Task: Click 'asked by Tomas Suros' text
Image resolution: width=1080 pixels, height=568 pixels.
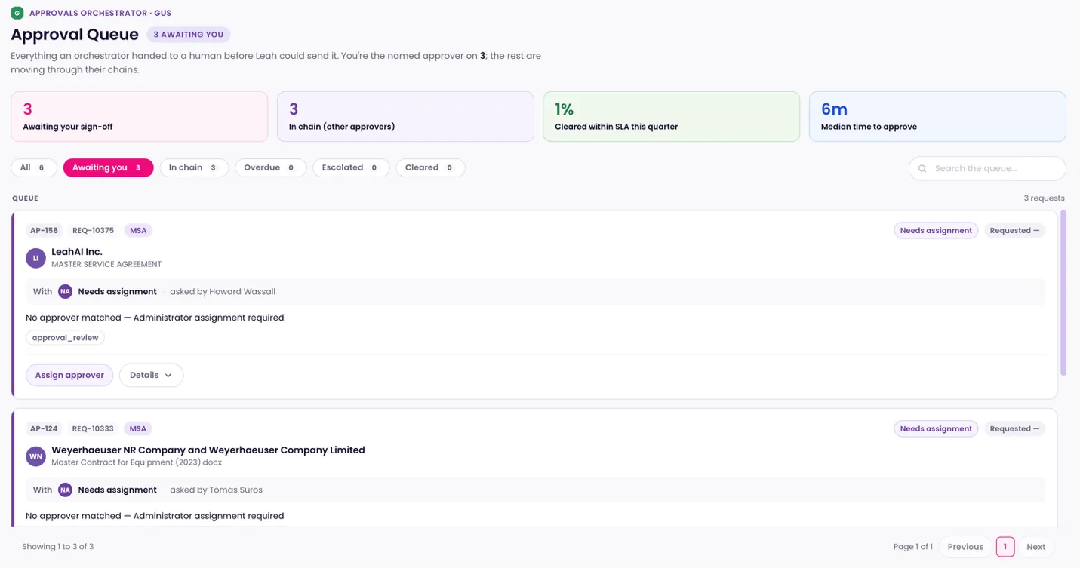Action: click(216, 490)
